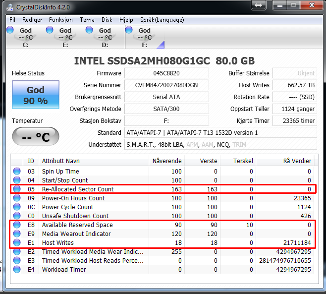Click the status orb of Timed Workload Media Wear
The width and height of the screenshot is (326, 294).
click(17, 251)
